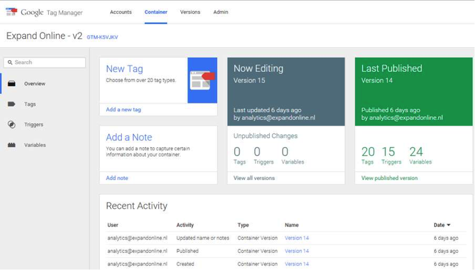Click View all versions link
475x270 pixels.
(x=254, y=178)
